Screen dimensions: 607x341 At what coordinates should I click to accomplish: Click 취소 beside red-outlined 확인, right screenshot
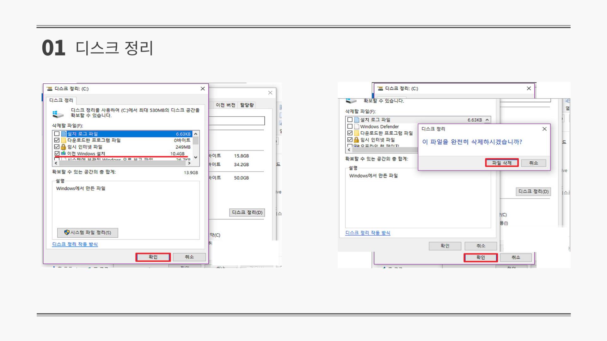pos(516,257)
